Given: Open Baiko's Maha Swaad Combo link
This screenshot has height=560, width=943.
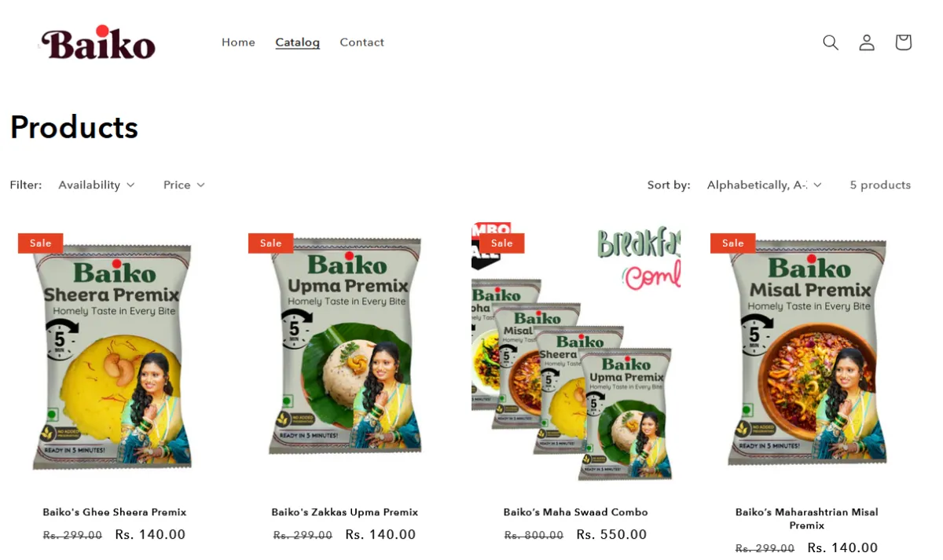Looking at the screenshot, I should [x=576, y=512].
